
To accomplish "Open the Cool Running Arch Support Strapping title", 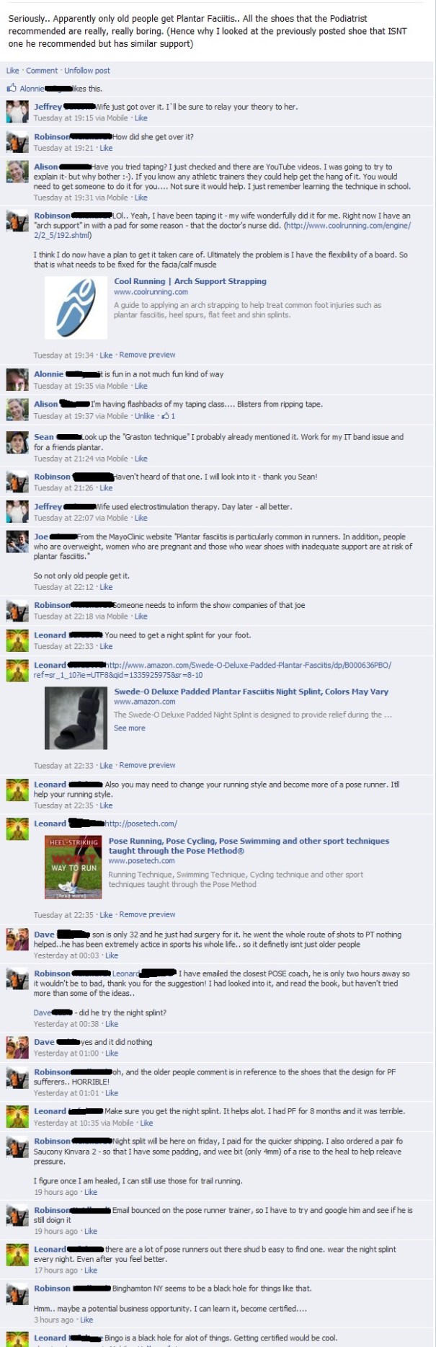I will tap(190, 281).
